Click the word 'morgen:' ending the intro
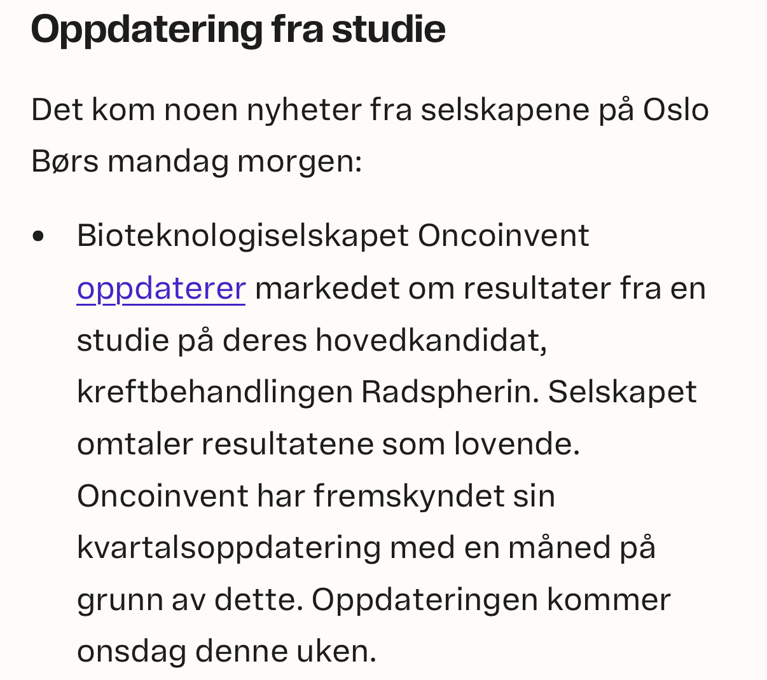This screenshot has height=680, width=767. 300,162
